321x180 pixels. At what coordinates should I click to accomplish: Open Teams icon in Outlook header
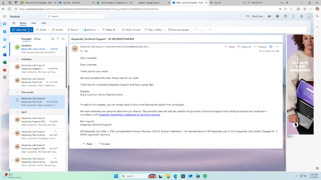(270, 16)
